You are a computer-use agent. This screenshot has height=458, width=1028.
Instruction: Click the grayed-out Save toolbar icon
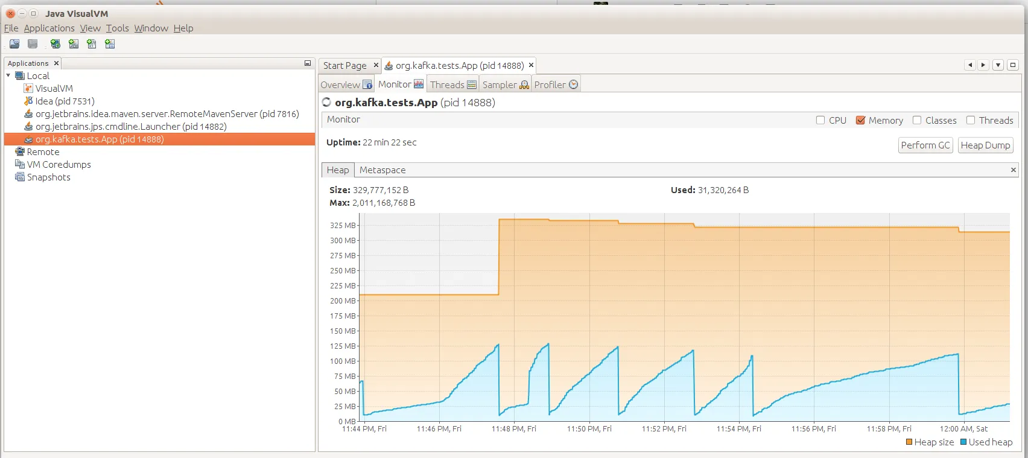point(33,44)
